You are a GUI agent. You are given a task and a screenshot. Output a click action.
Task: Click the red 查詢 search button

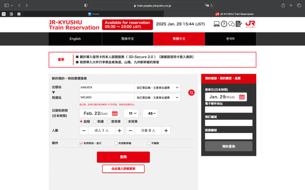123,157
